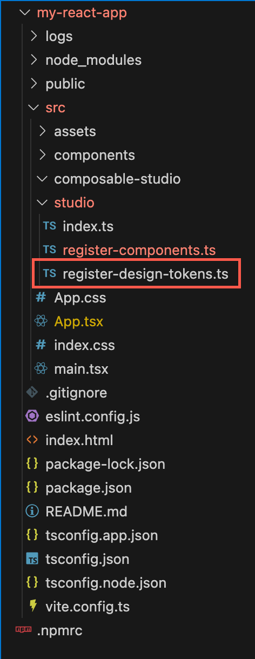
Task: Expand the components folder chevron
Action: tap(43, 156)
